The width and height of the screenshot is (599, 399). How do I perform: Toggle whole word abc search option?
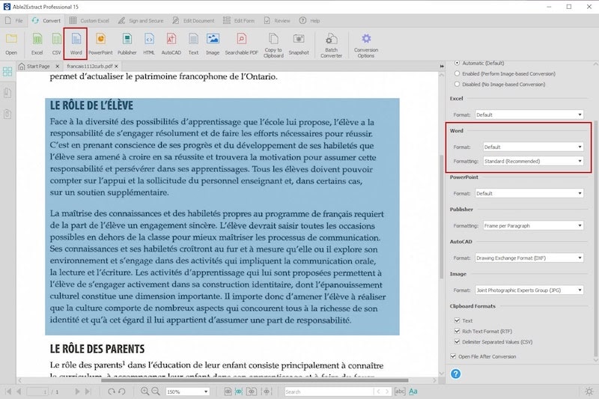click(x=400, y=392)
